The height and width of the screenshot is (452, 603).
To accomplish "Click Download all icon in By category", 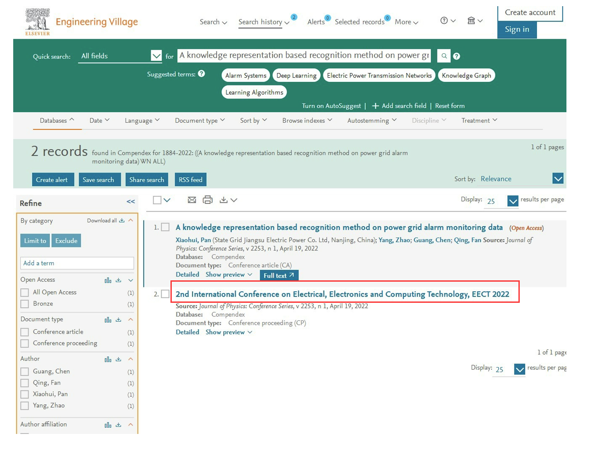I will (122, 220).
